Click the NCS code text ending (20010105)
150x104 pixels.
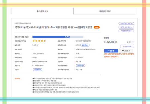pos(83,41)
